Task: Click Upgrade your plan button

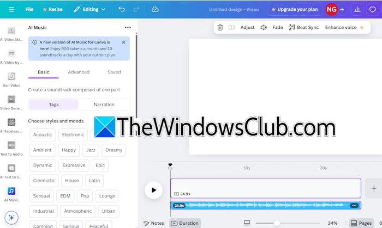Action: (295, 9)
